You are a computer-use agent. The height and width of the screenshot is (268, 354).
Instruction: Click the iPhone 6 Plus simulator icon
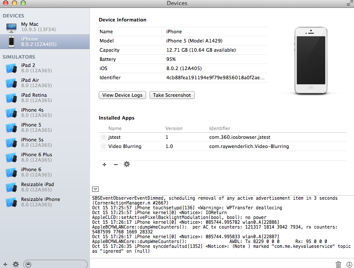coord(11,157)
